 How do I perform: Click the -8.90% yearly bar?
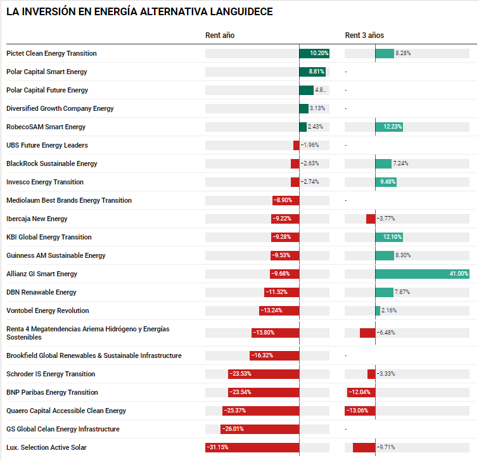(x=286, y=200)
